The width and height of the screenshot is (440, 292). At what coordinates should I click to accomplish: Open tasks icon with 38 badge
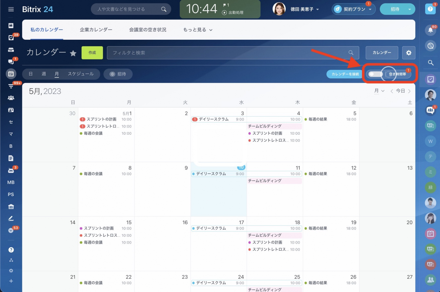point(11,38)
